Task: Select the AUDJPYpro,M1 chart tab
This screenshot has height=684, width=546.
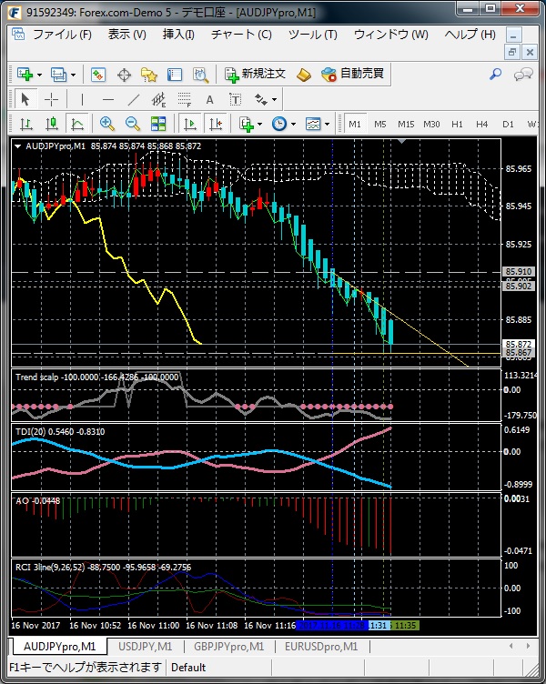Action: (x=59, y=647)
